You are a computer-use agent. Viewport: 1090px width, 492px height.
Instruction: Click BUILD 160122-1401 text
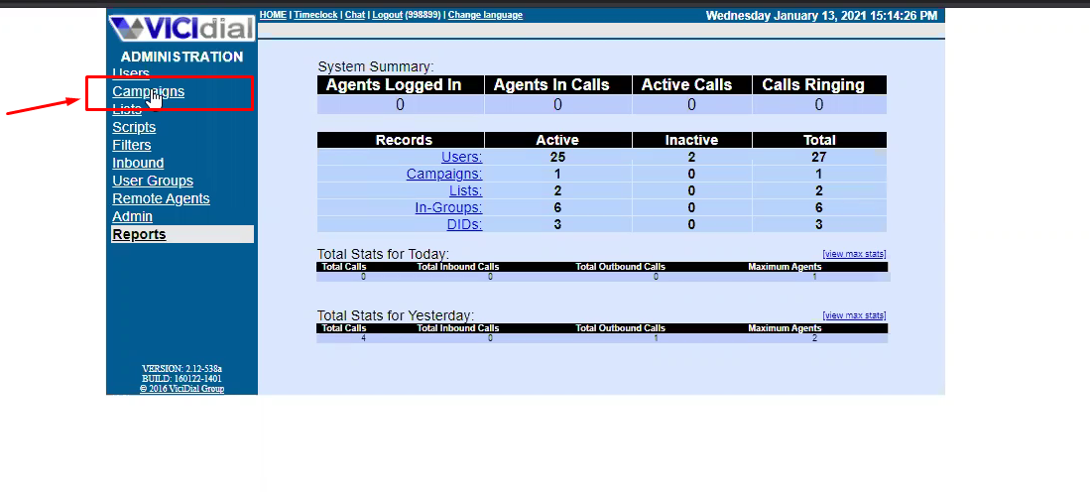[182, 379]
